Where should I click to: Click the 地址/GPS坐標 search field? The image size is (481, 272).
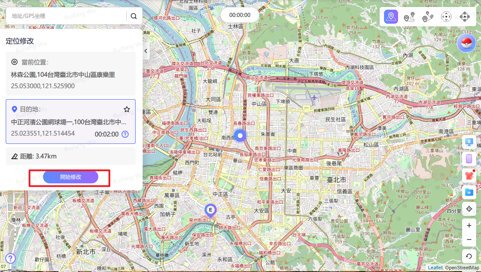pos(66,16)
